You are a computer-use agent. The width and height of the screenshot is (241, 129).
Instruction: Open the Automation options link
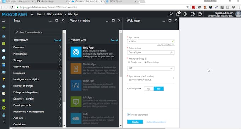tap(156, 122)
